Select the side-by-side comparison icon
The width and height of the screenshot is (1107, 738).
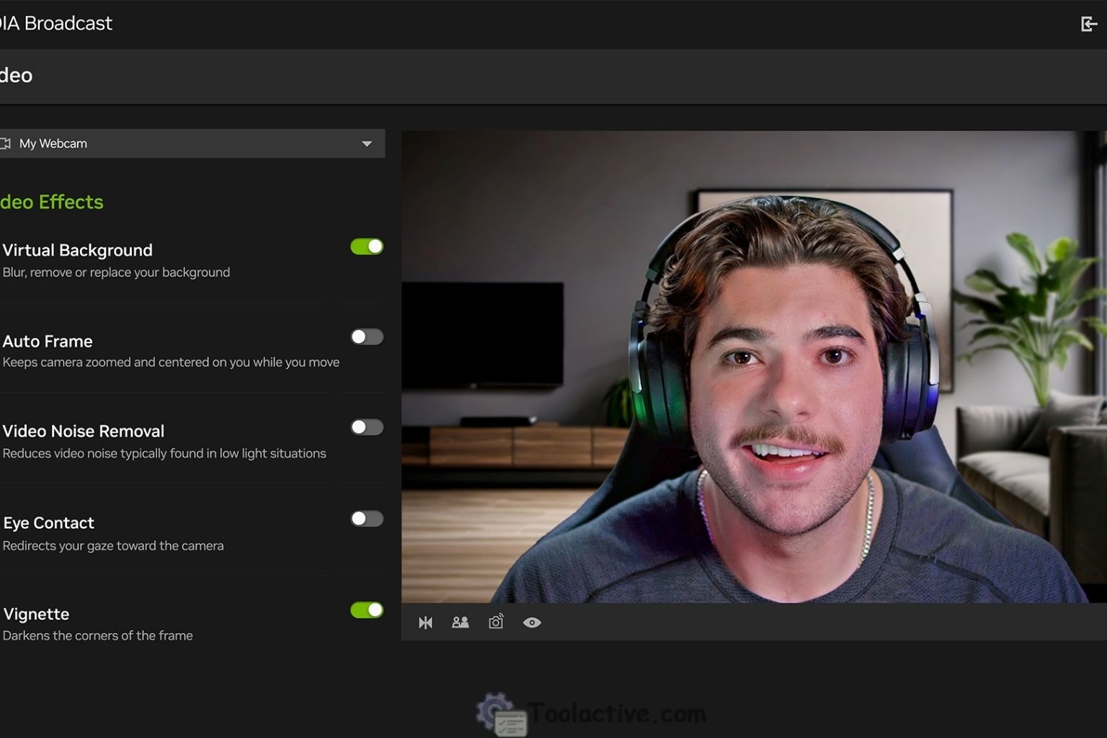pos(461,622)
